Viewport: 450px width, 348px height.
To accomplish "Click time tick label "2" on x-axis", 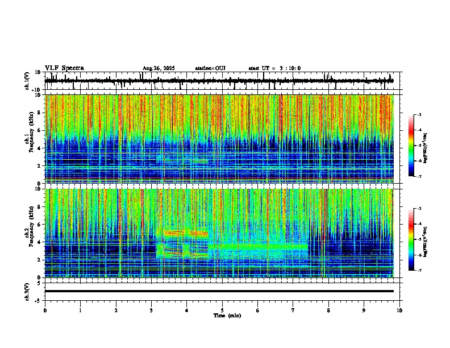I will point(116,310).
